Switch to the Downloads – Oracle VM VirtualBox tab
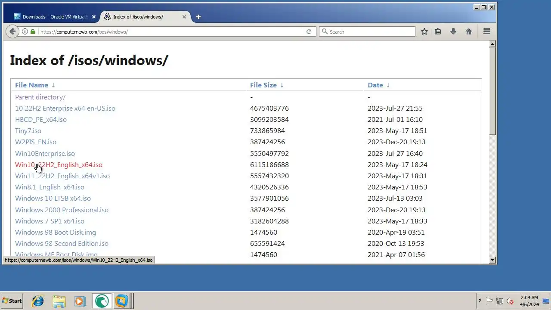551x310 pixels. (x=55, y=17)
